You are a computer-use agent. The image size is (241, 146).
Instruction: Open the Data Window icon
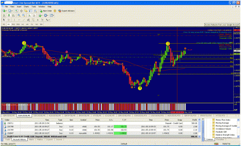click(x=21, y=11)
